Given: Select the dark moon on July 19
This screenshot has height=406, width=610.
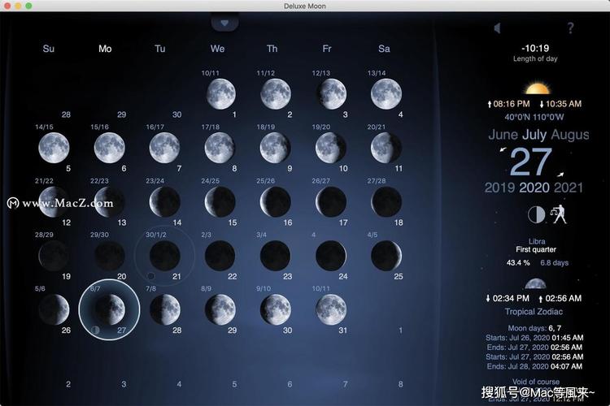Looking at the screenshot, I should tap(54, 256).
